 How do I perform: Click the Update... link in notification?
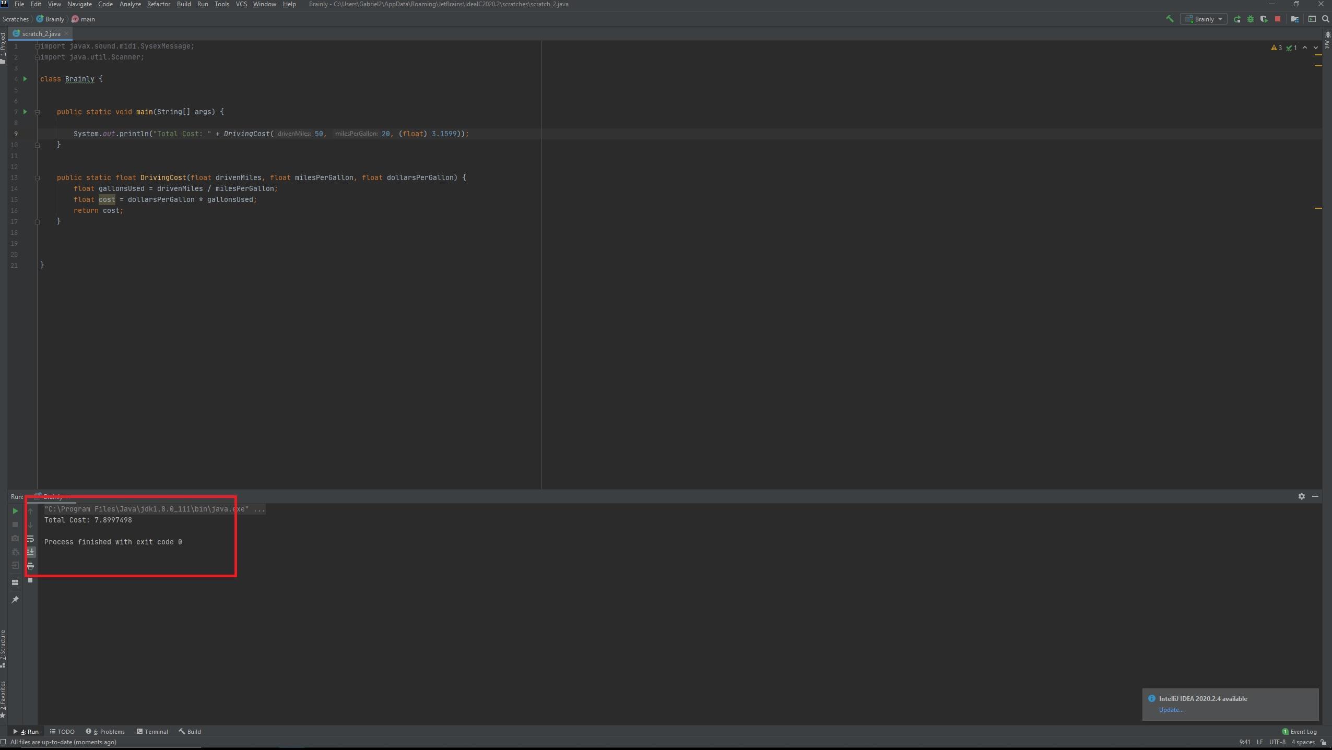[1171, 710]
